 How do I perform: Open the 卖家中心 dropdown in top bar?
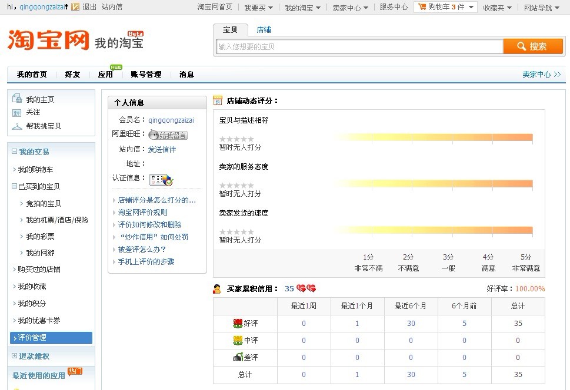350,8
